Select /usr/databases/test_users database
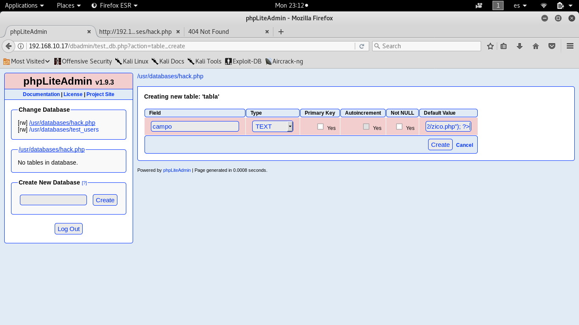Viewport: 579px width, 325px height. click(x=64, y=129)
